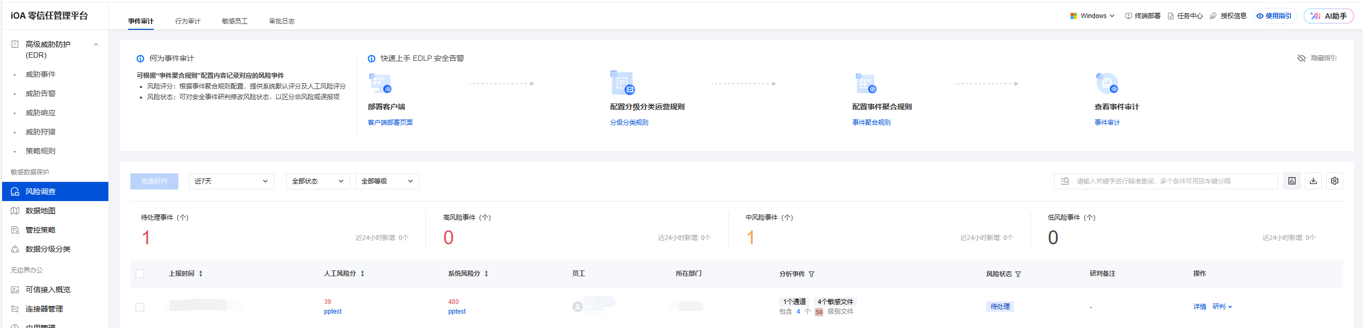This screenshot has height=328, width=1363.
Task: Switch to the 行为审计 tab
Action: click(187, 21)
